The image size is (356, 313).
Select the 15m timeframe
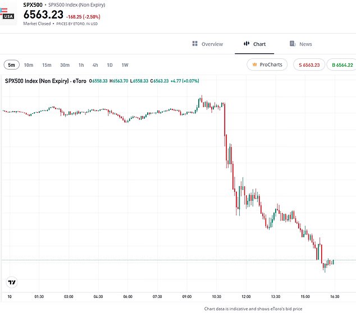(x=47, y=65)
